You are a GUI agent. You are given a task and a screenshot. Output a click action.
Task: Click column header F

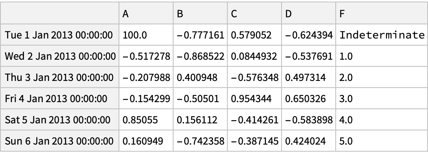point(380,14)
